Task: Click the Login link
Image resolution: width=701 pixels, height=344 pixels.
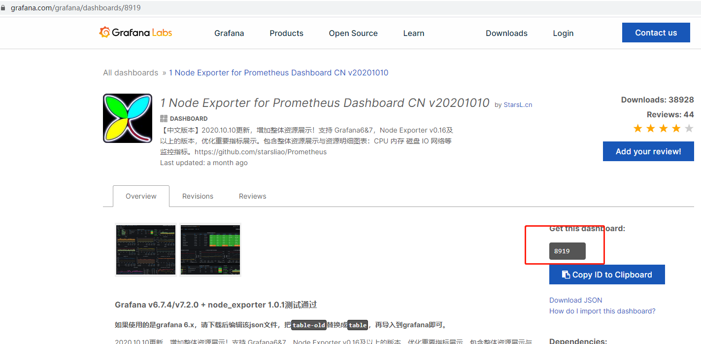Action: tap(563, 33)
